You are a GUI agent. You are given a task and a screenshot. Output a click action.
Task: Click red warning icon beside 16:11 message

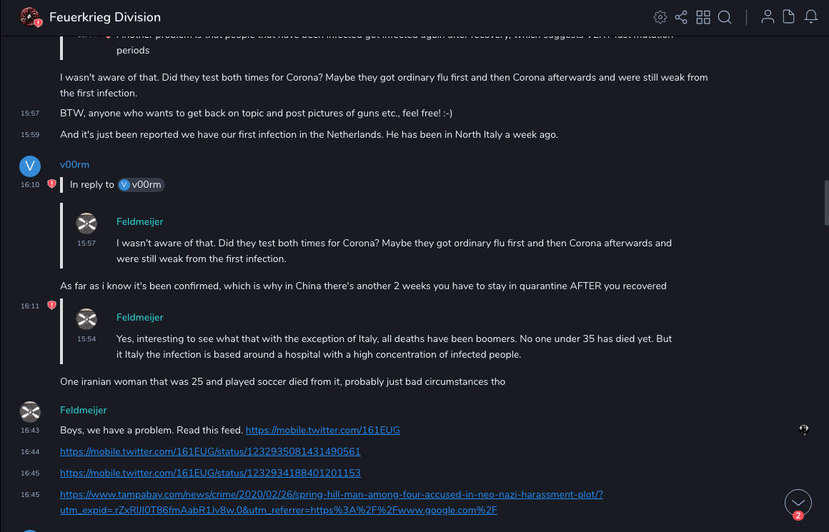pyautogui.click(x=51, y=306)
